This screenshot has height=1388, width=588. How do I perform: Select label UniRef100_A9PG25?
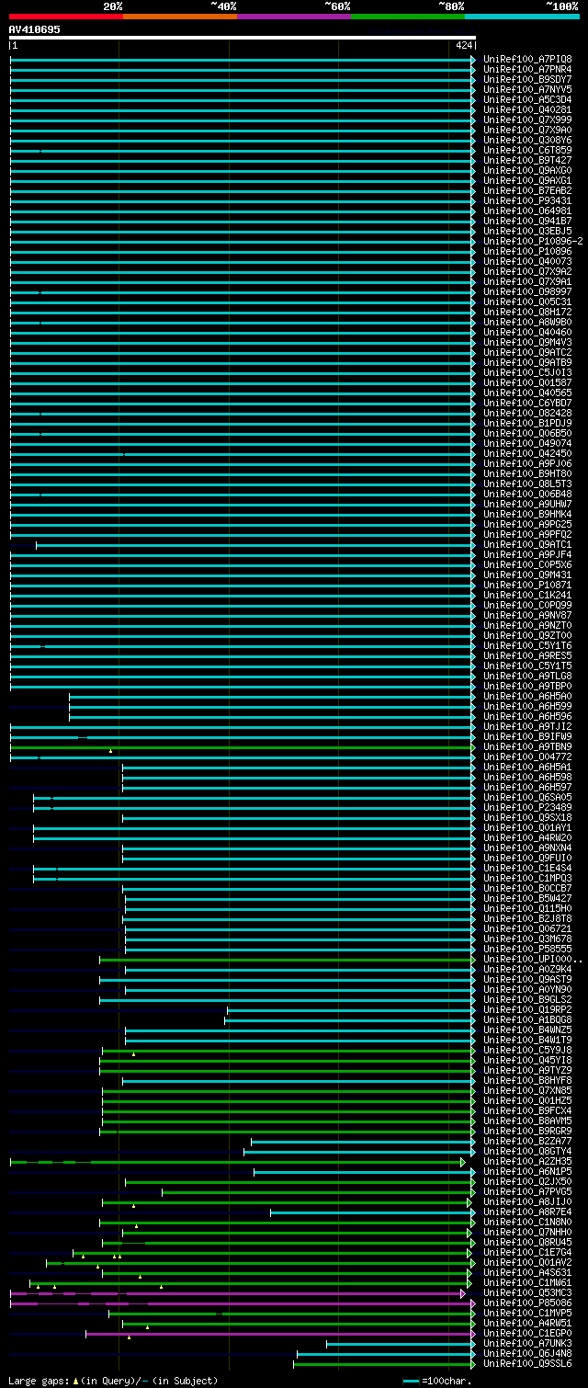tap(527, 524)
